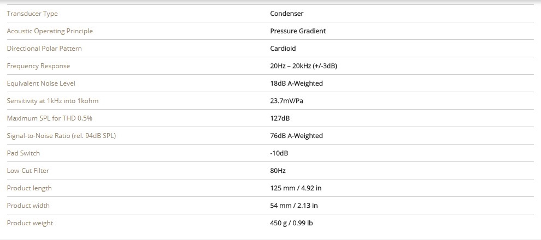Click the Directional Polar Pattern label
Viewport: 541px width, 240px height.
point(44,49)
